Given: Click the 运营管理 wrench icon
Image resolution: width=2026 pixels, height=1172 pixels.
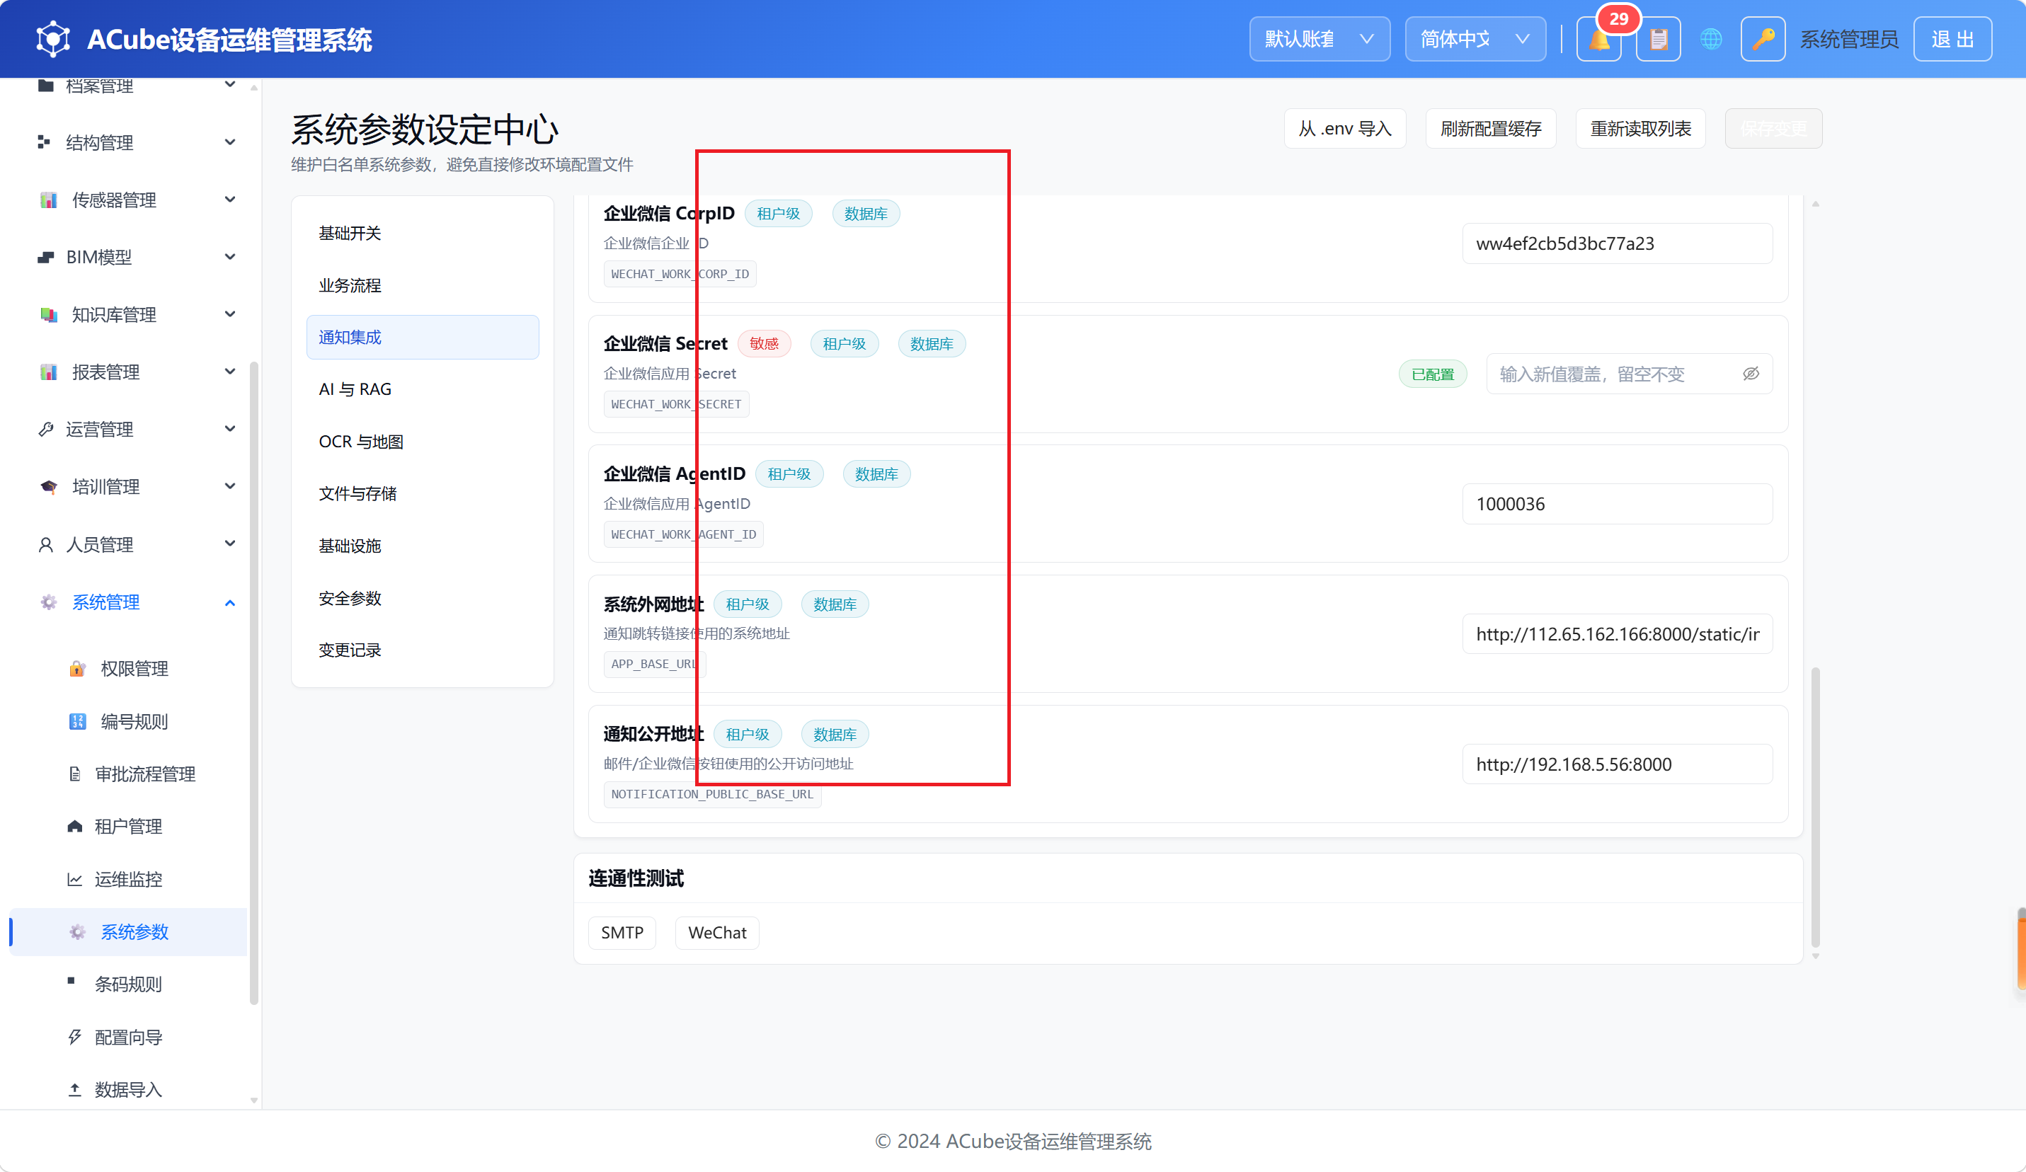Looking at the screenshot, I should (x=46, y=430).
